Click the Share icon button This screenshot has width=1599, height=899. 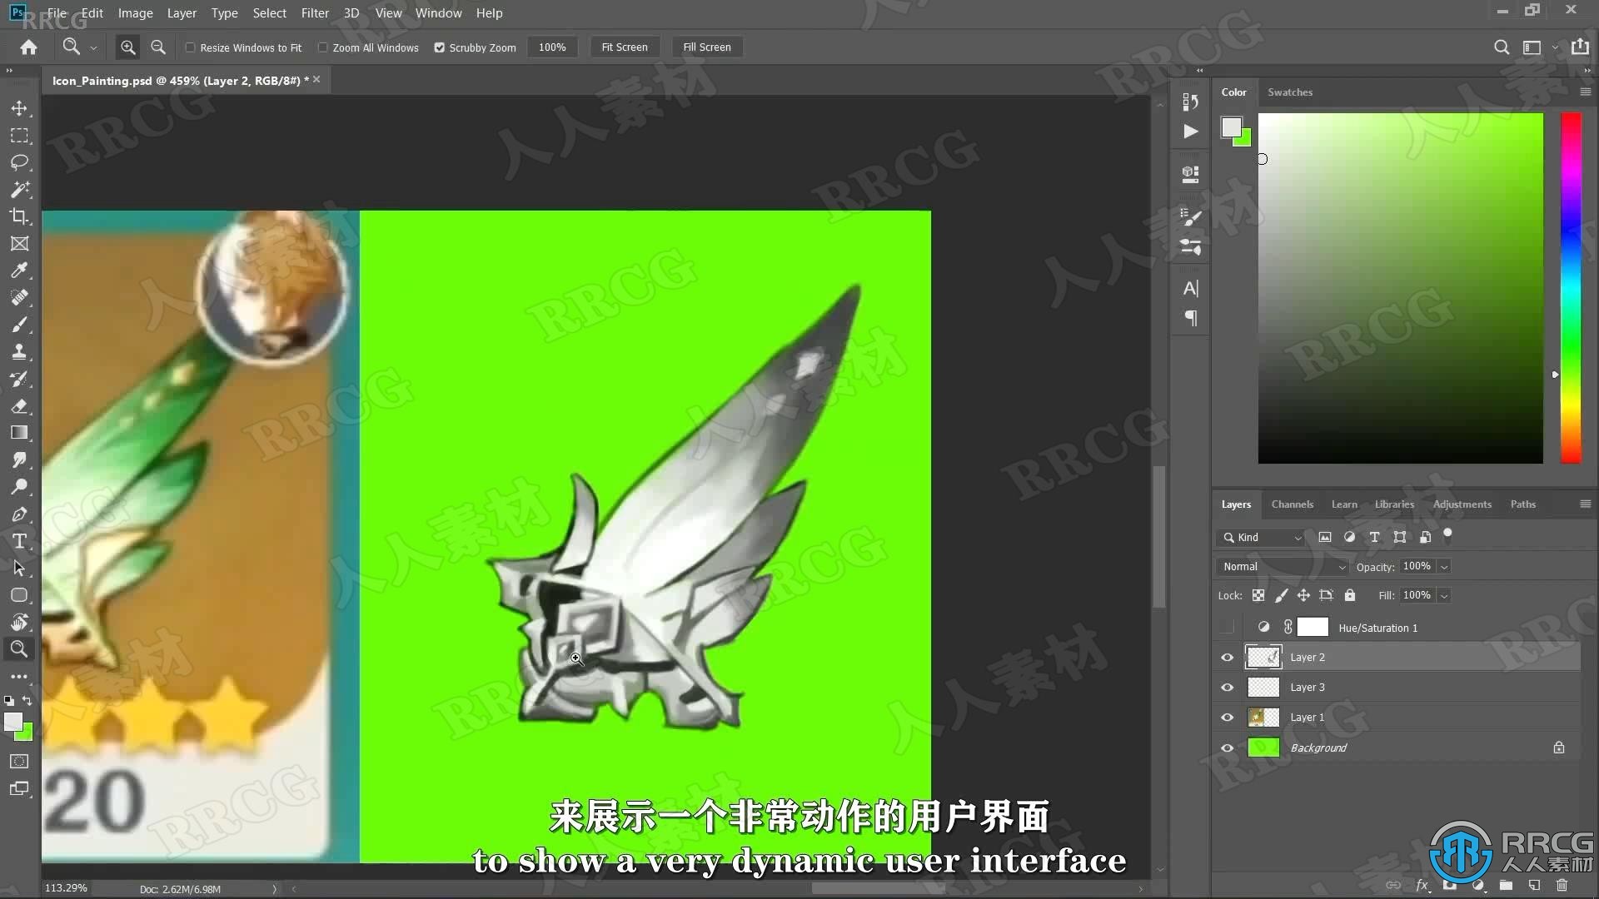[x=1580, y=47]
